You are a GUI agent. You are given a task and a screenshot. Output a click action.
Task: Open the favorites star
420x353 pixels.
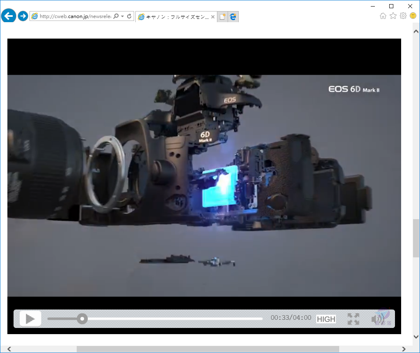393,16
